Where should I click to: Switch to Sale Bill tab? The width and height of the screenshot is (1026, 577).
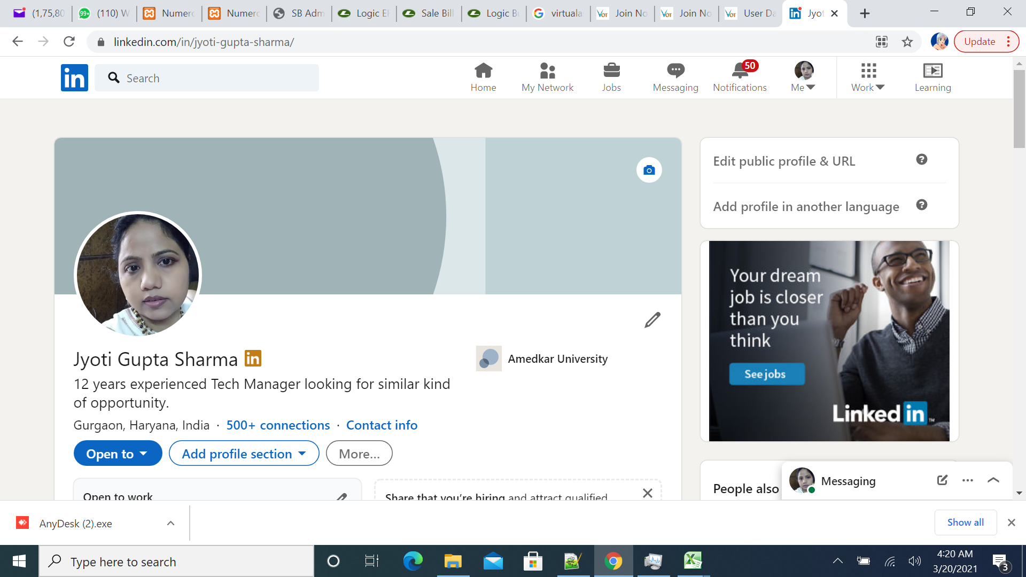[x=429, y=13]
